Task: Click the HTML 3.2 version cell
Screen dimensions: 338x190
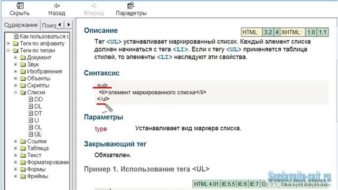Action: pos(268,32)
